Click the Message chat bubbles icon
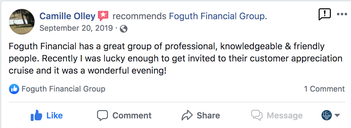This screenshot has height=128, width=351. click(x=257, y=115)
